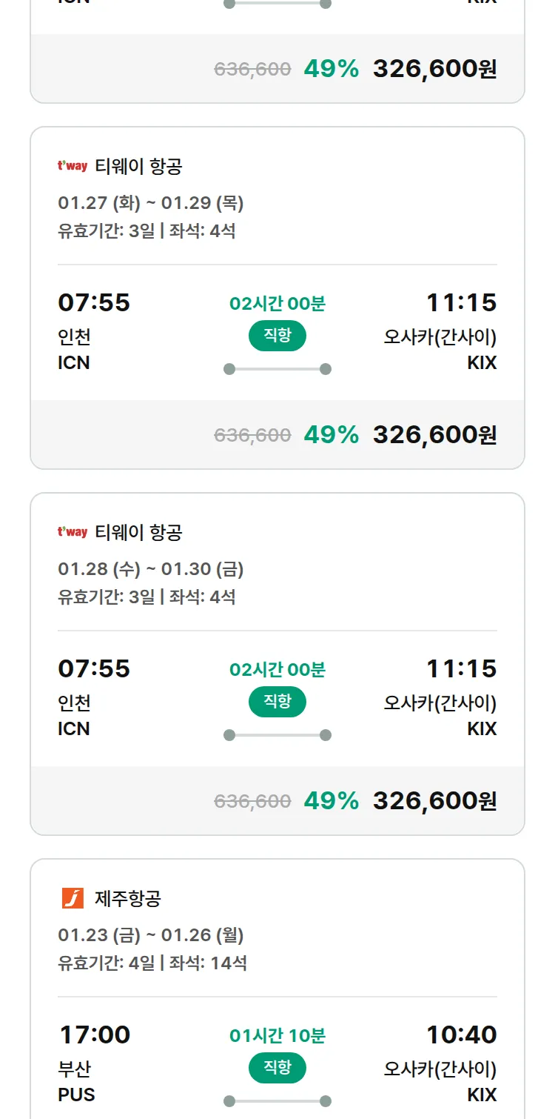Click route line on 01.28 flight
The image size is (555, 1119).
(277, 735)
